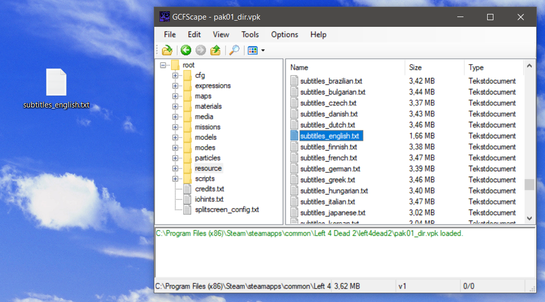The image size is (545, 302).
Task: Click the v1 status bar entry
Action: tap(402, 287)
